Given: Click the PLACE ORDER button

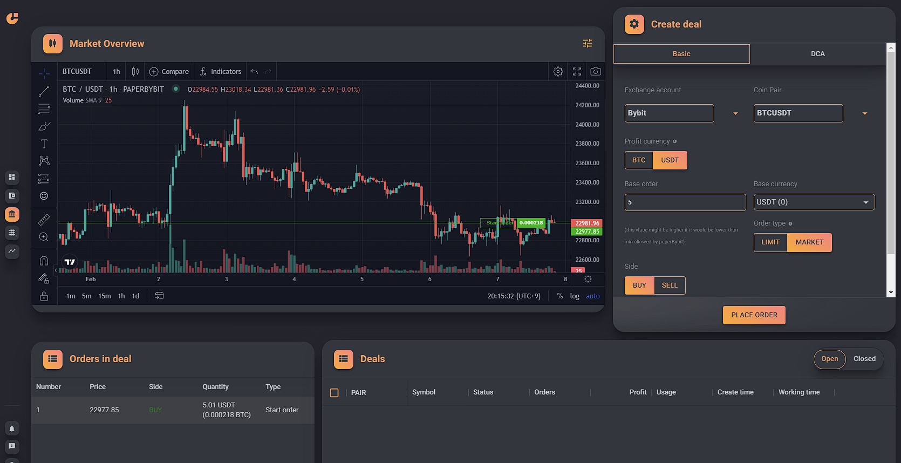Looking at the screenshot, I should pos(754,315).
